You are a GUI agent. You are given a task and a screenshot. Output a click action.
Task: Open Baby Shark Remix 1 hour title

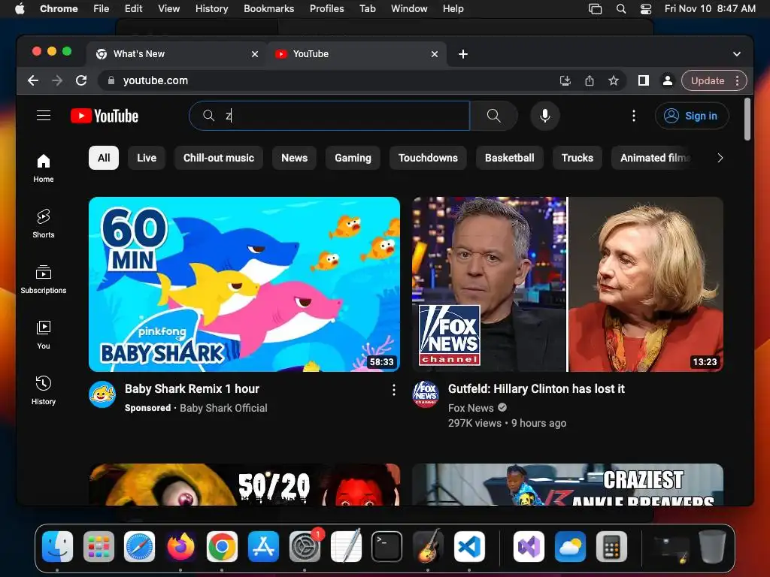click(x=192, y=389)
